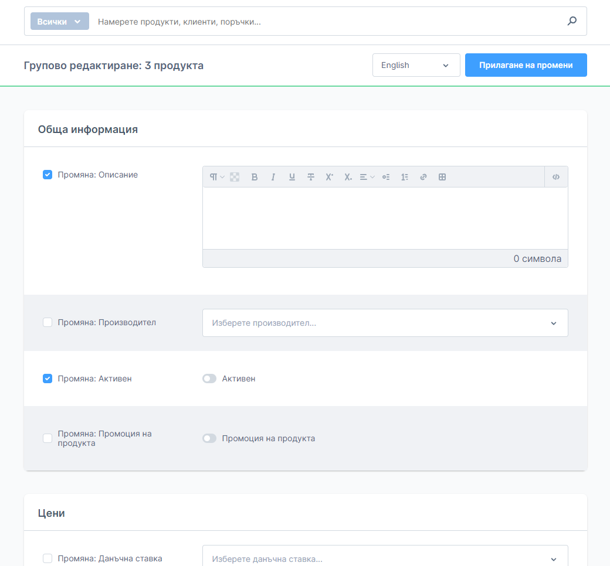This screenshot has height=566, width=610.
Task: Click the search magnifier icon
Action: 572,21
